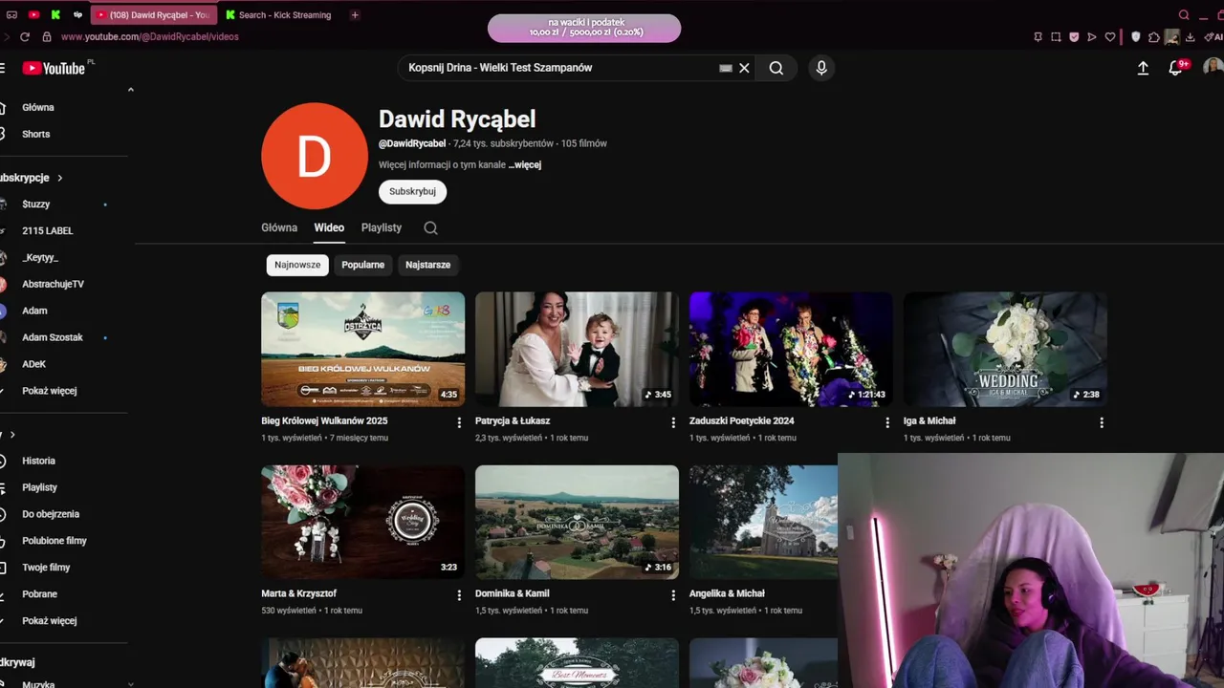Click the channel avatar letter D
This screenshot has height=688, width=1224.
[x=315, y=156]
